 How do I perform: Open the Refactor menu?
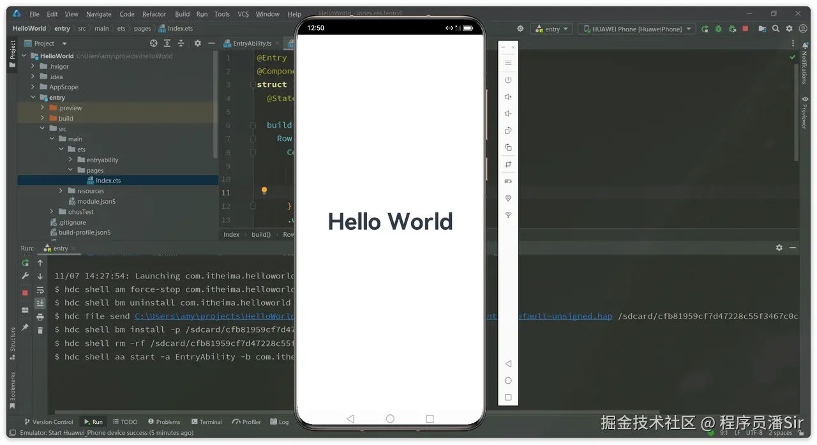154,14
